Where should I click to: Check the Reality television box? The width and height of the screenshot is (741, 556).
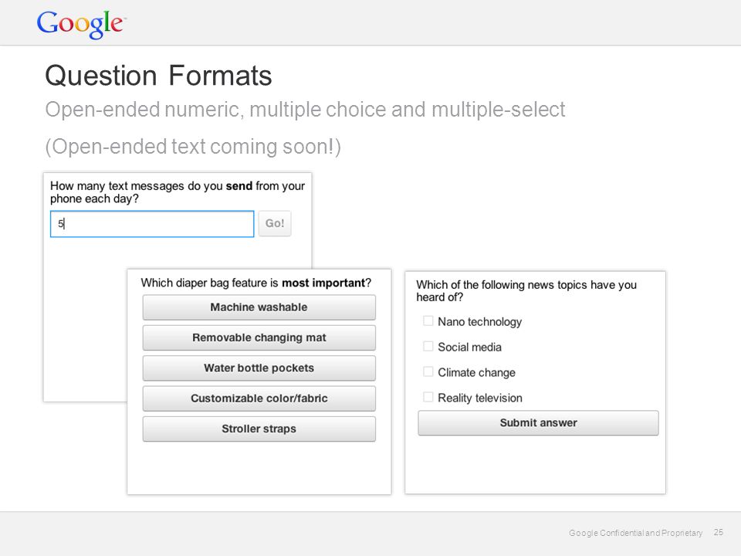[x=428, y=397]
